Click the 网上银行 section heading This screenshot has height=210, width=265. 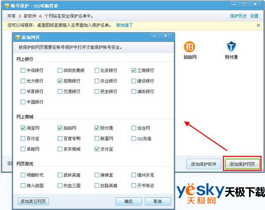25,59
